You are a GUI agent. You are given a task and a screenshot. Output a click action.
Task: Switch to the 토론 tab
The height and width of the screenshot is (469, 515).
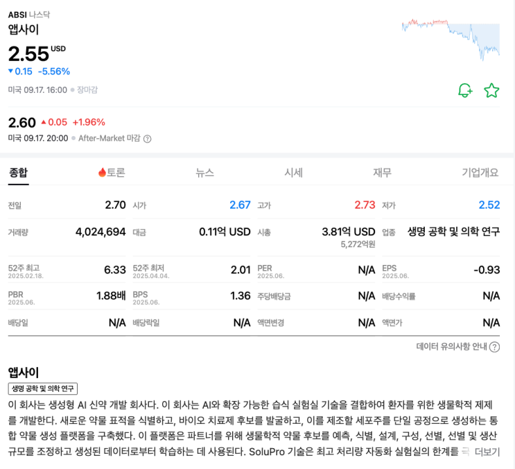[x=112, y=173]
